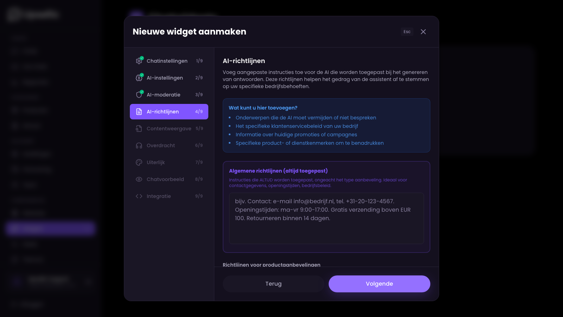Click the Integratie code brackets icon
This screenshot has width=563, height=317.
139,196
